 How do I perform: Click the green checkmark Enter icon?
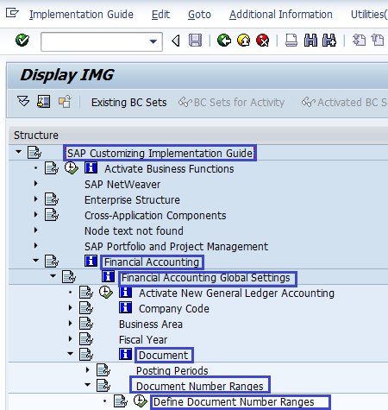point(22,41)
